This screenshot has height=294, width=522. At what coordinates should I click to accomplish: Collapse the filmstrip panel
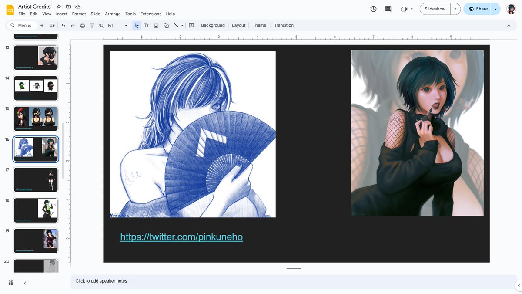click(x=25, y=283)
